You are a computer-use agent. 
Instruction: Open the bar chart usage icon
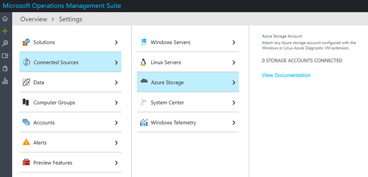coord(5,81)
